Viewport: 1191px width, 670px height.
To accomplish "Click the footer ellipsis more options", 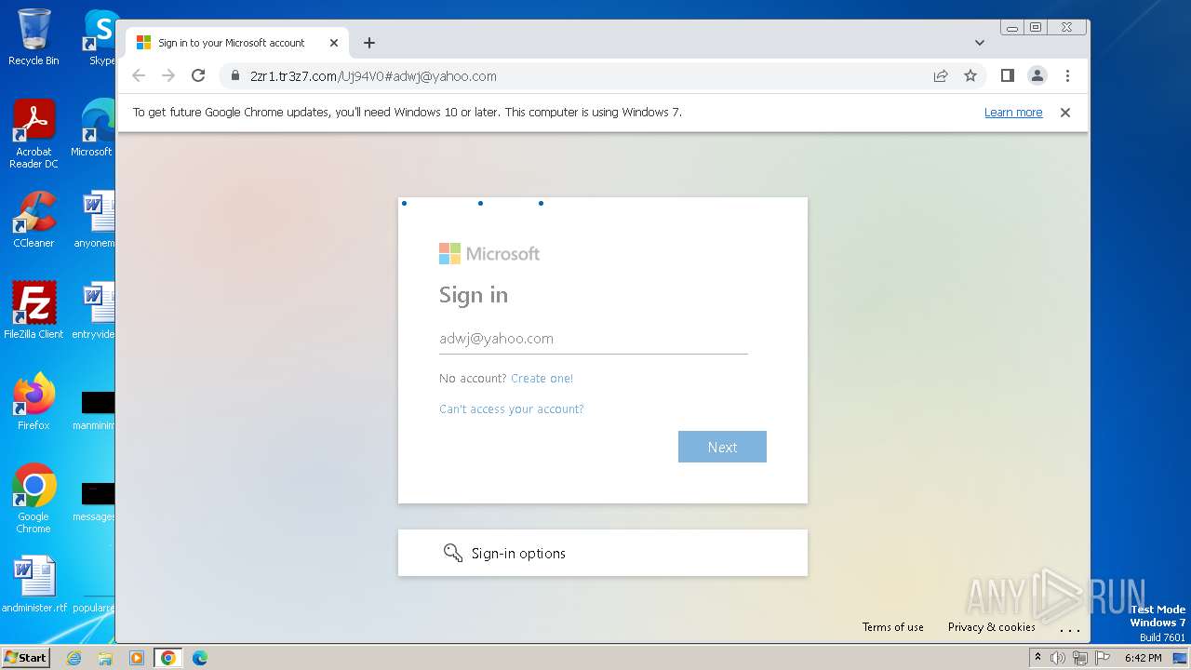I will (x=1070, y=629).
